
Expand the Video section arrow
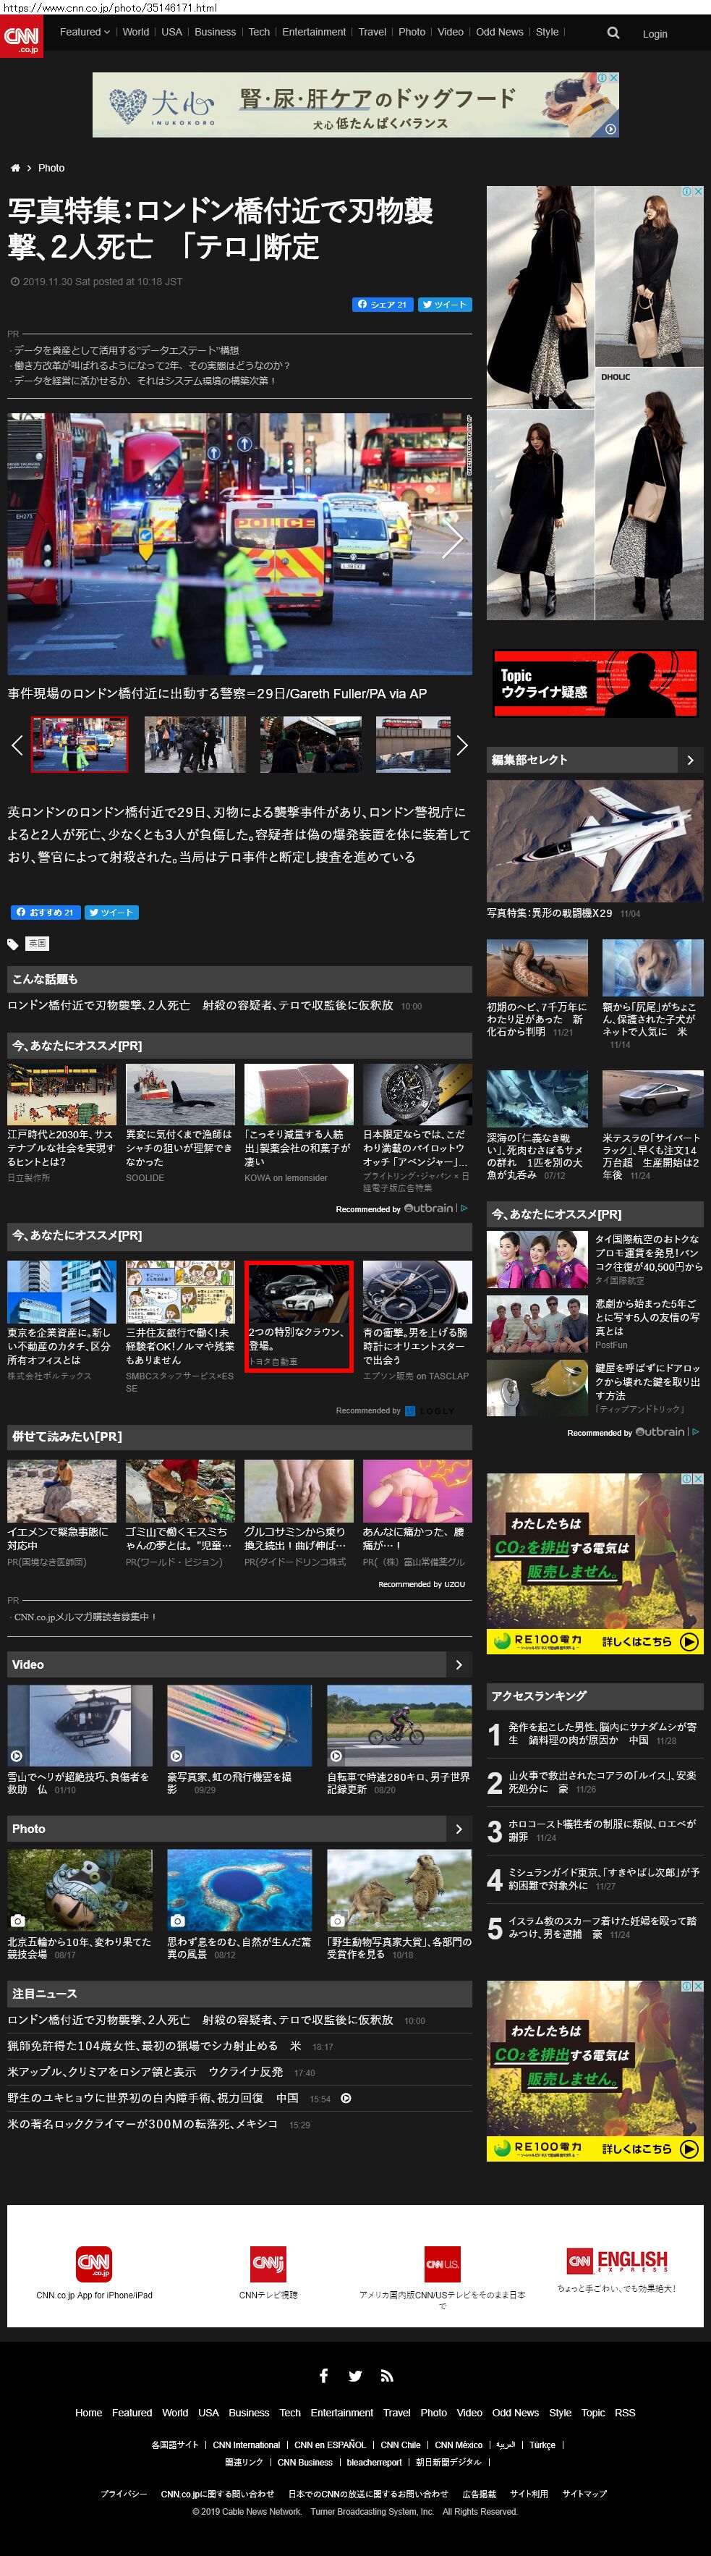tap(458, 1664)
